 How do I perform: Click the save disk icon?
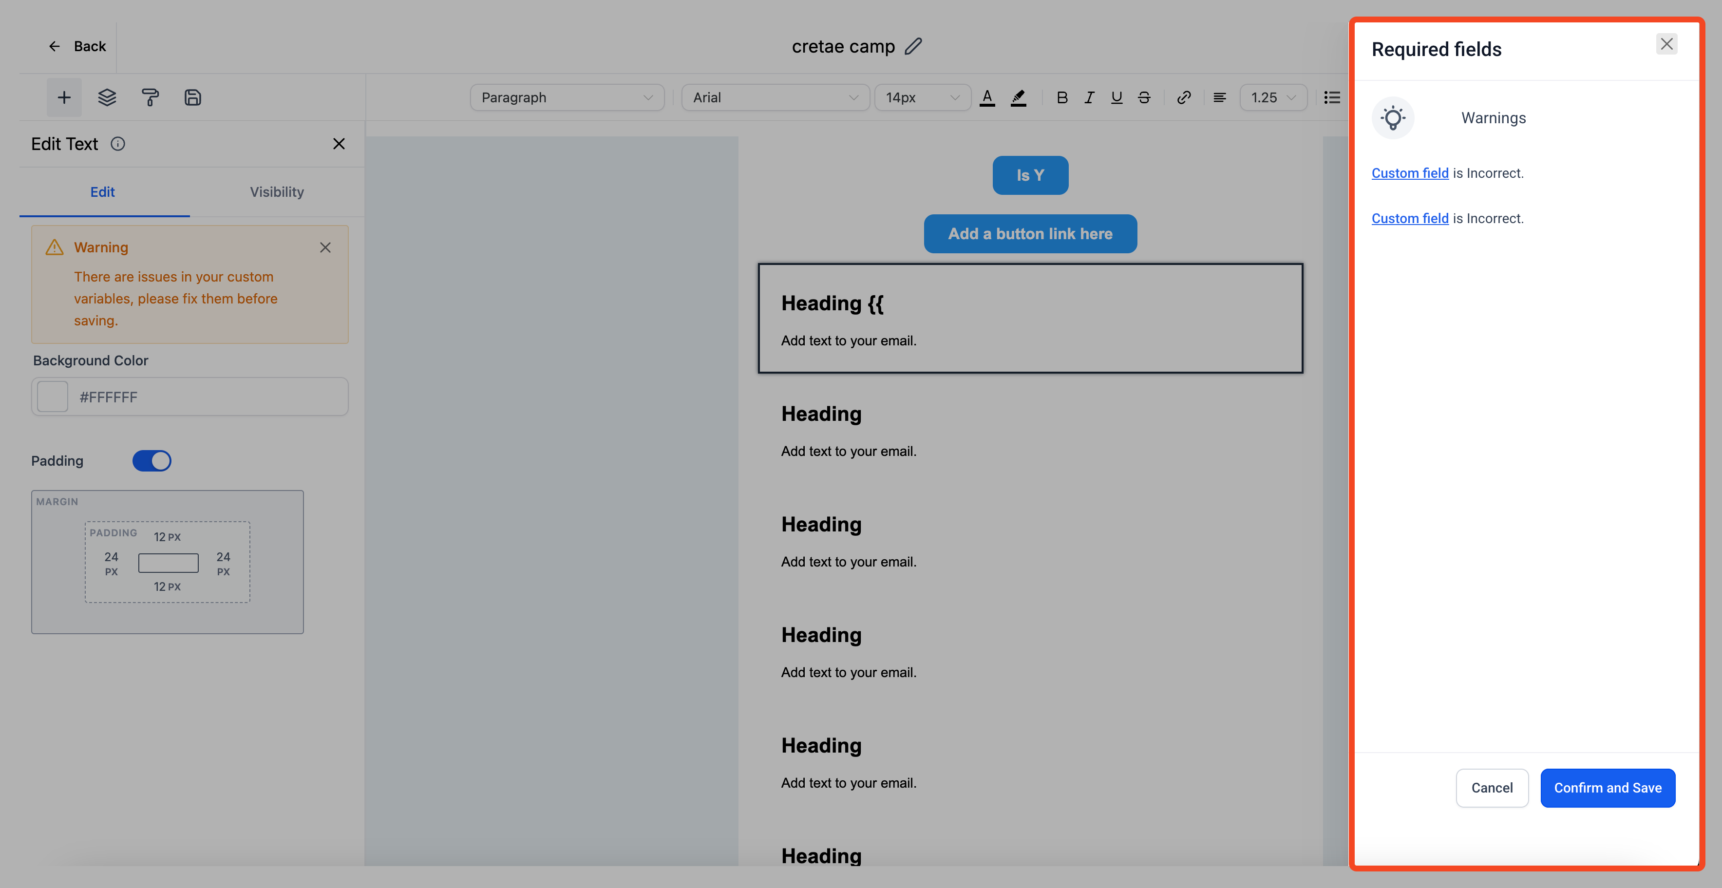pos(192,97)
